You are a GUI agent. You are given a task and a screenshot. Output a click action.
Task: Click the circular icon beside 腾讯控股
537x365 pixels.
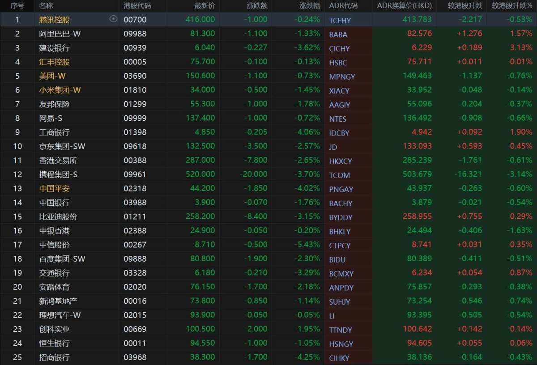(113, 19)
